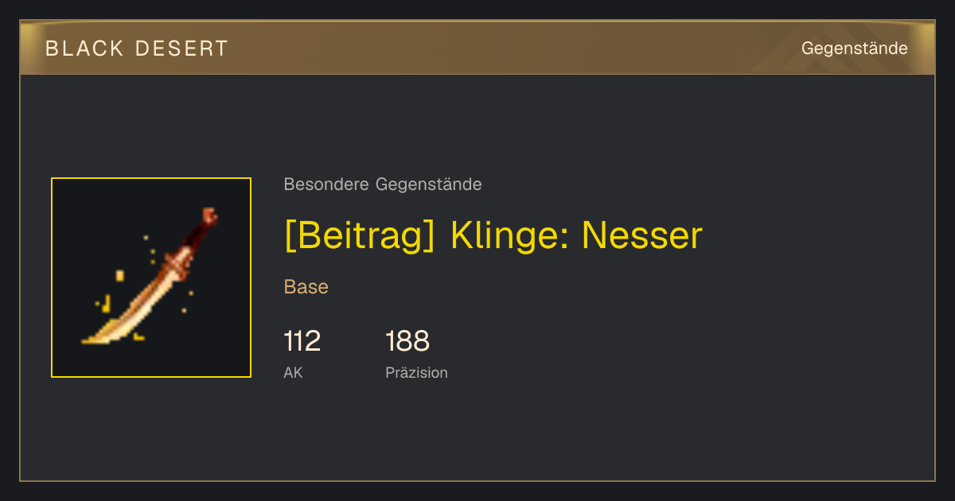The width and height of the screenshot is (955, 501).
Task: Click the golden blade tip of dagger
Action: (x=99, y=337)
